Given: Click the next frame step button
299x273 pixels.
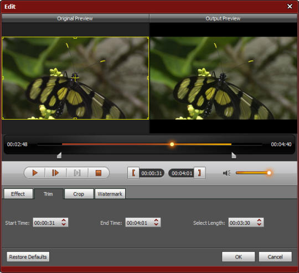Looking at the screenshot, I should coord(55,173).
